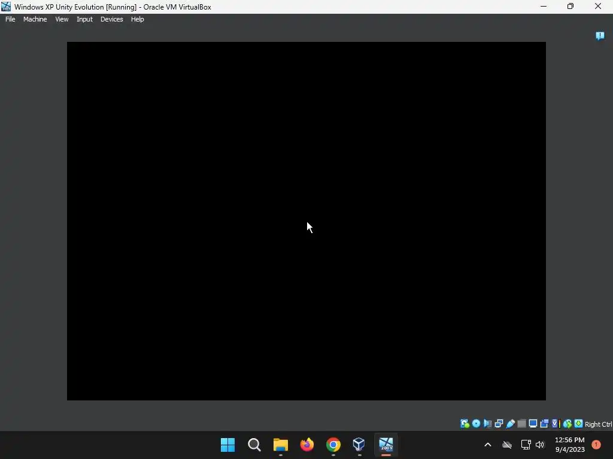
Task: Click the hard disk activity status icon
Action: click(465, 424)
